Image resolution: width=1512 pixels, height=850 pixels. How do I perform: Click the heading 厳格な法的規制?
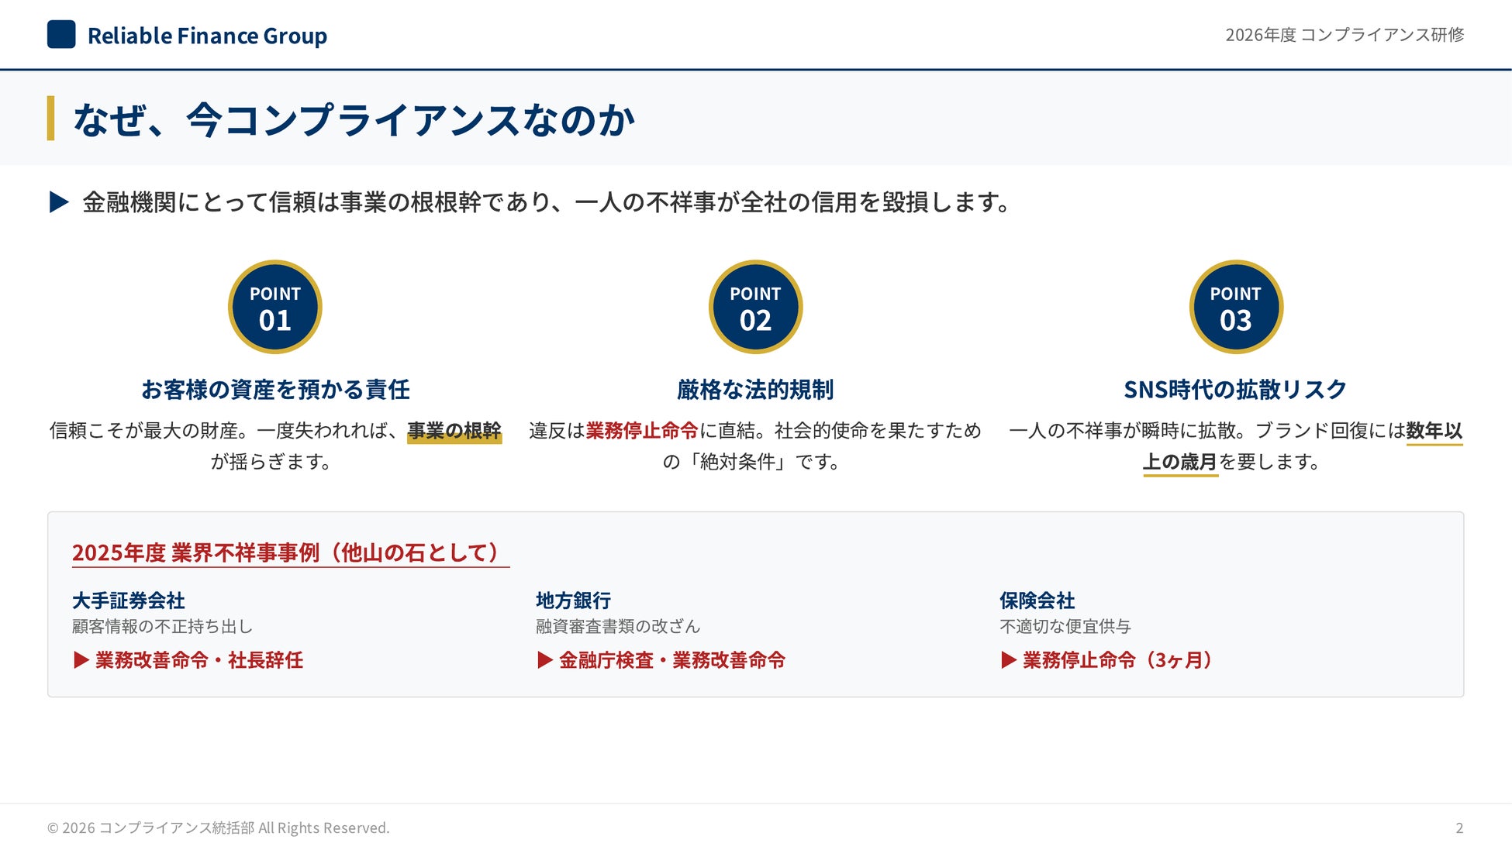pos(755,389)
